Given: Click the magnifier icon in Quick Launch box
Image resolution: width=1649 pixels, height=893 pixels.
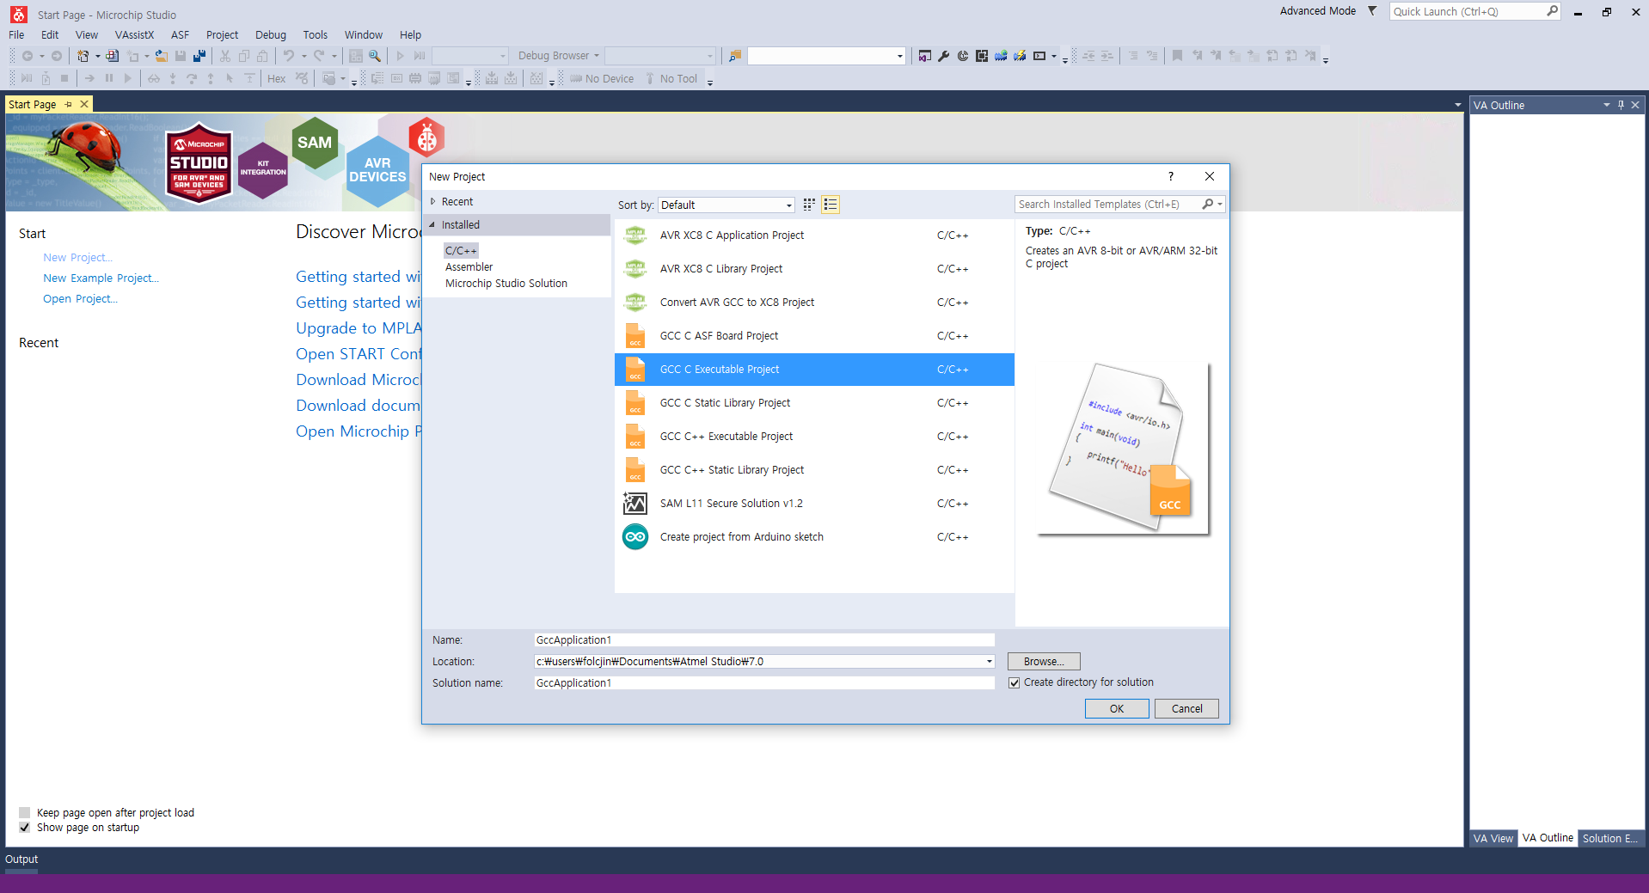Looking at the screenshot, I should 1552,11.
